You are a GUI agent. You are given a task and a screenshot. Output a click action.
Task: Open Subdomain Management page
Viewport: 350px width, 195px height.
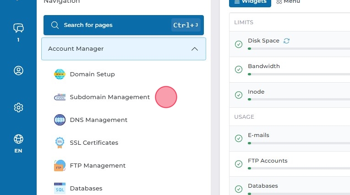(109, 97)
